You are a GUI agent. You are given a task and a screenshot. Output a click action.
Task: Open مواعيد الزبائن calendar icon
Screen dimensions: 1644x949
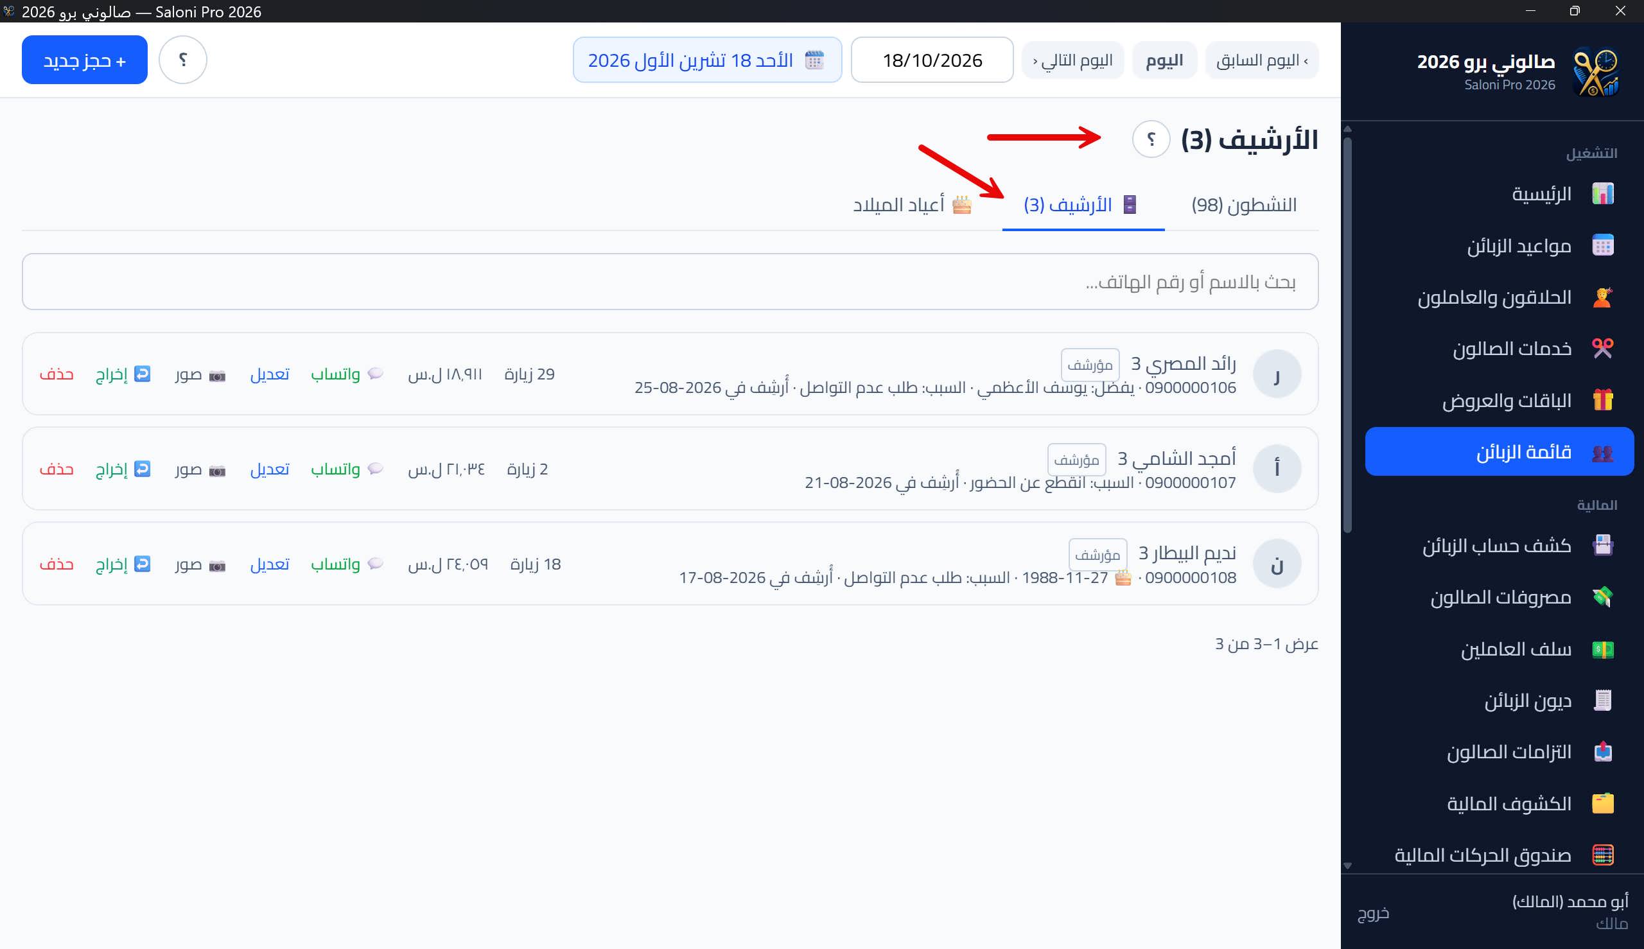pos(1602,246)
